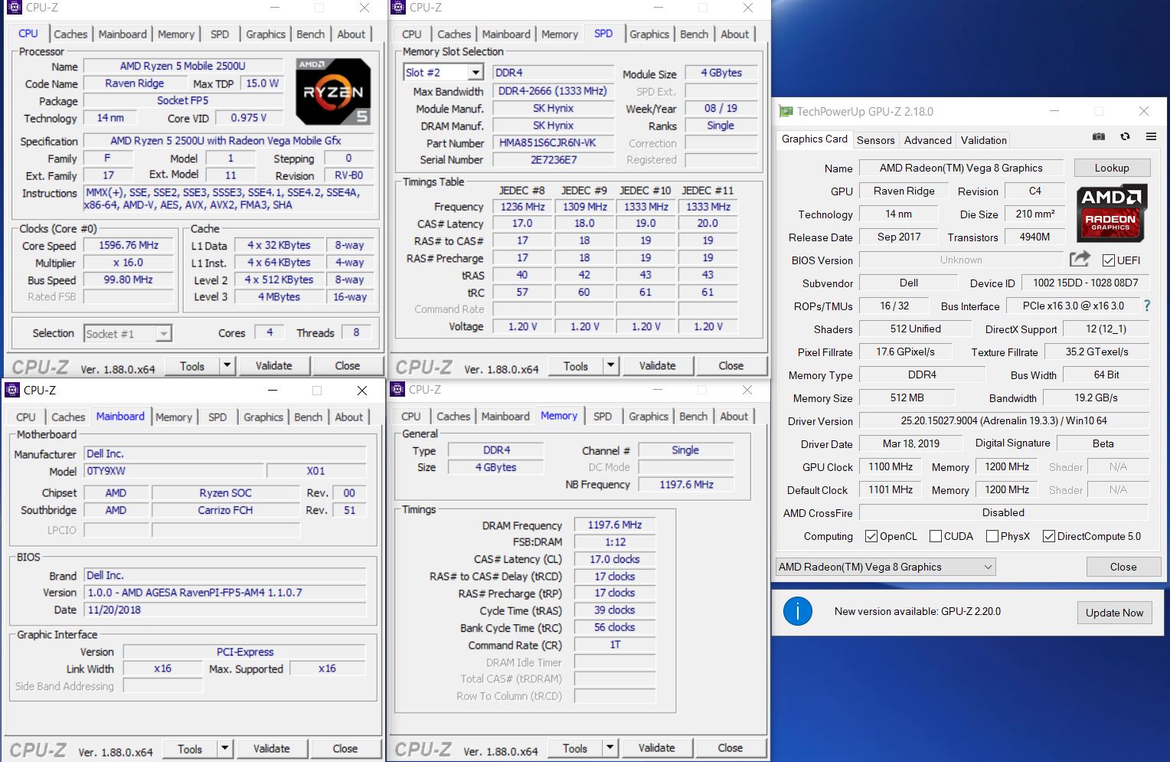The height and width of the screenshot is (762, 1170).
Task: Open Graphics tab in the SPD window
Action: (649, 34)
